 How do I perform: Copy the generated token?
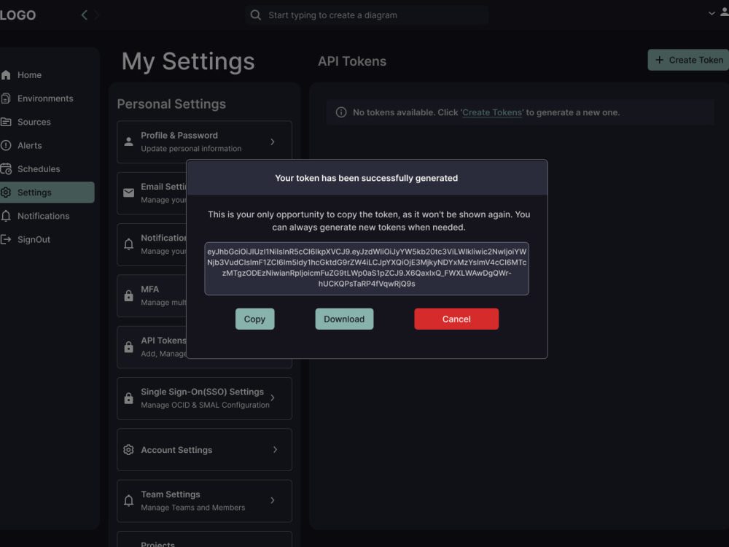coord(254,319)
